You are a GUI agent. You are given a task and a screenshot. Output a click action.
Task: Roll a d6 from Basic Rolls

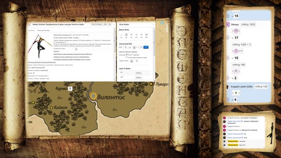coord(126,36)
